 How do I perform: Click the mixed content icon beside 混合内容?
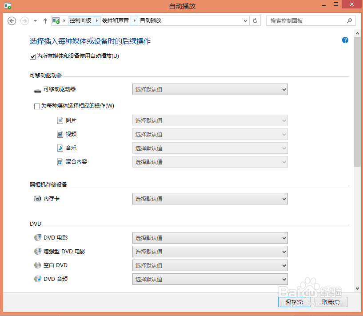pos(60,161)
